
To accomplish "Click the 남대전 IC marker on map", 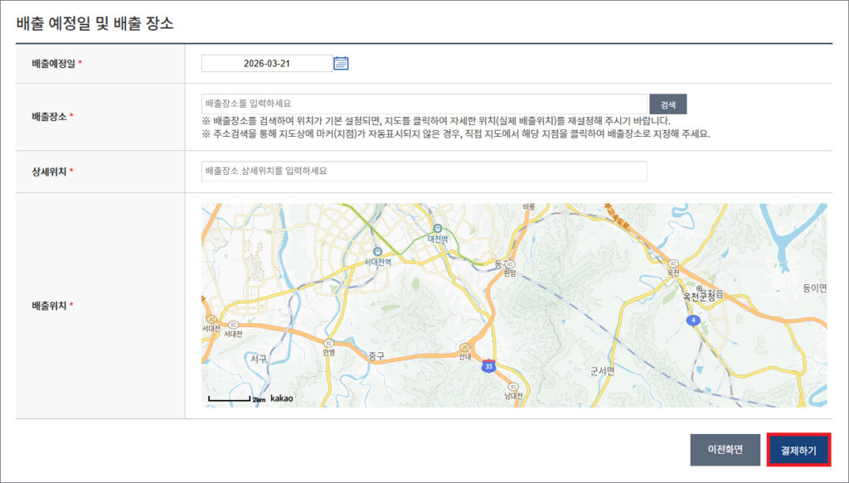I will coord(514,387).
